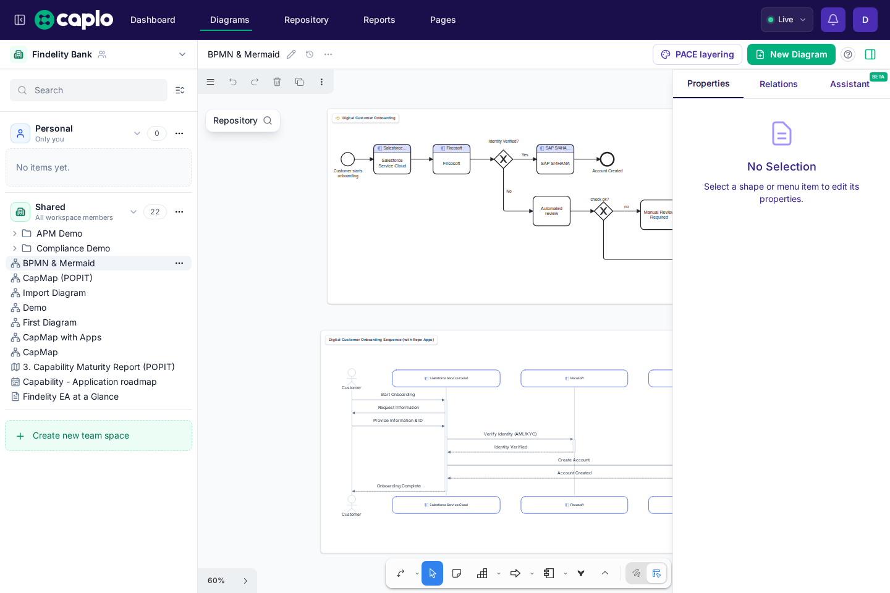Image resolution: width=890 pixels, height=593 pixels.
Task: Switch to shape selection mode toggle
Action: coord(656,573)
